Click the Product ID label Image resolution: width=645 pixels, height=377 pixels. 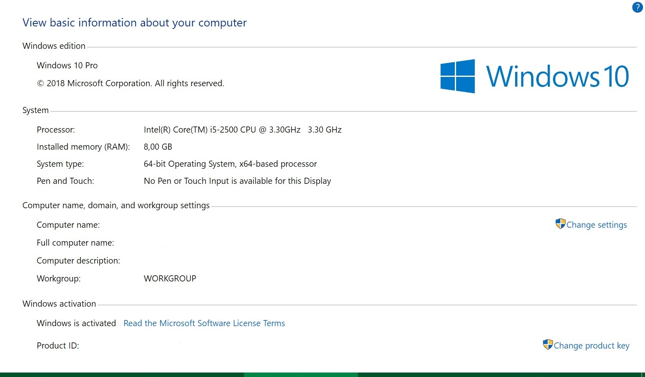pos(58,346)
